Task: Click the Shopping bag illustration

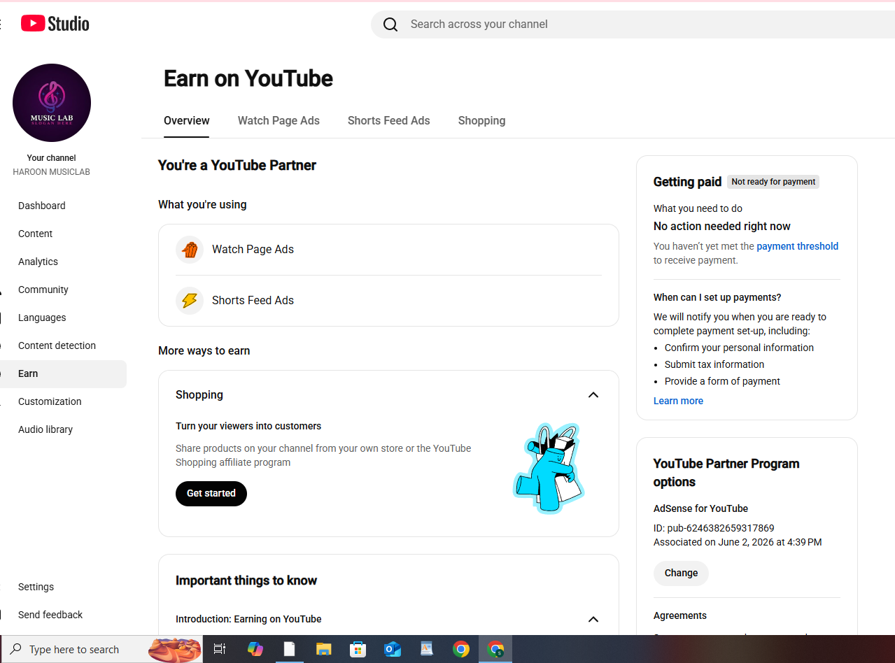Action: point(549,468)
